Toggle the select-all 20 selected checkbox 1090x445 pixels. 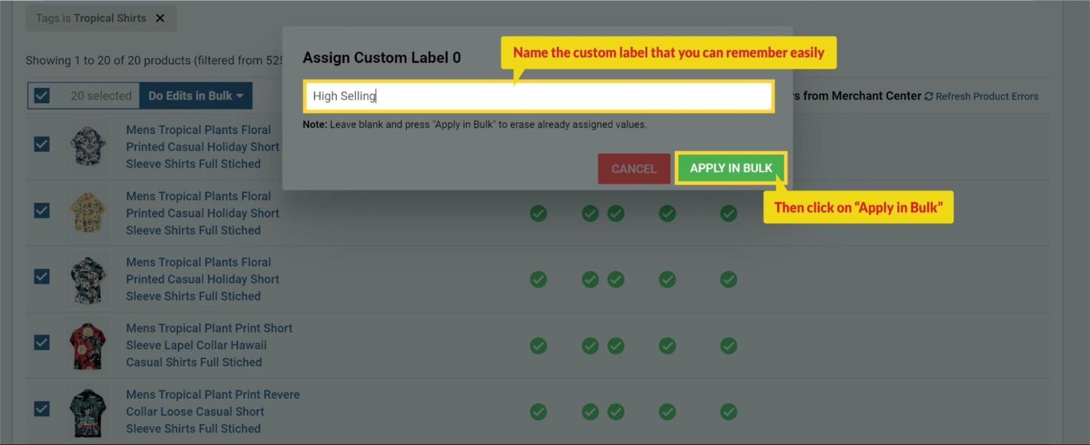pos(42,96)
